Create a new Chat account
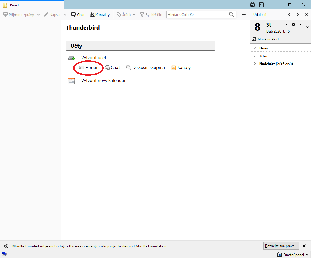Screen dimensions: 311x258 point(112,68)
